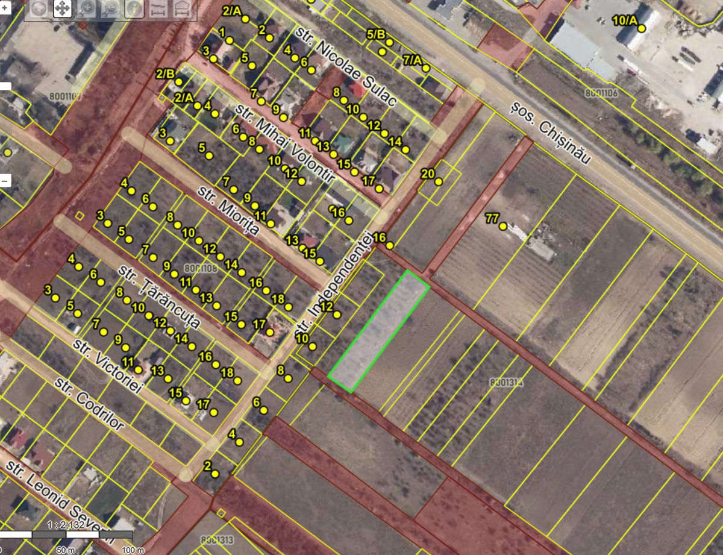
Task: Click point 18 on str. Miorița
Action: (287, 307)
